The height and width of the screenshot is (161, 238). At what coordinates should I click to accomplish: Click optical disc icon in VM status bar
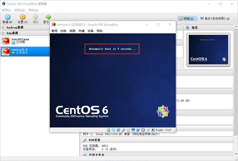tap(113, 130)
